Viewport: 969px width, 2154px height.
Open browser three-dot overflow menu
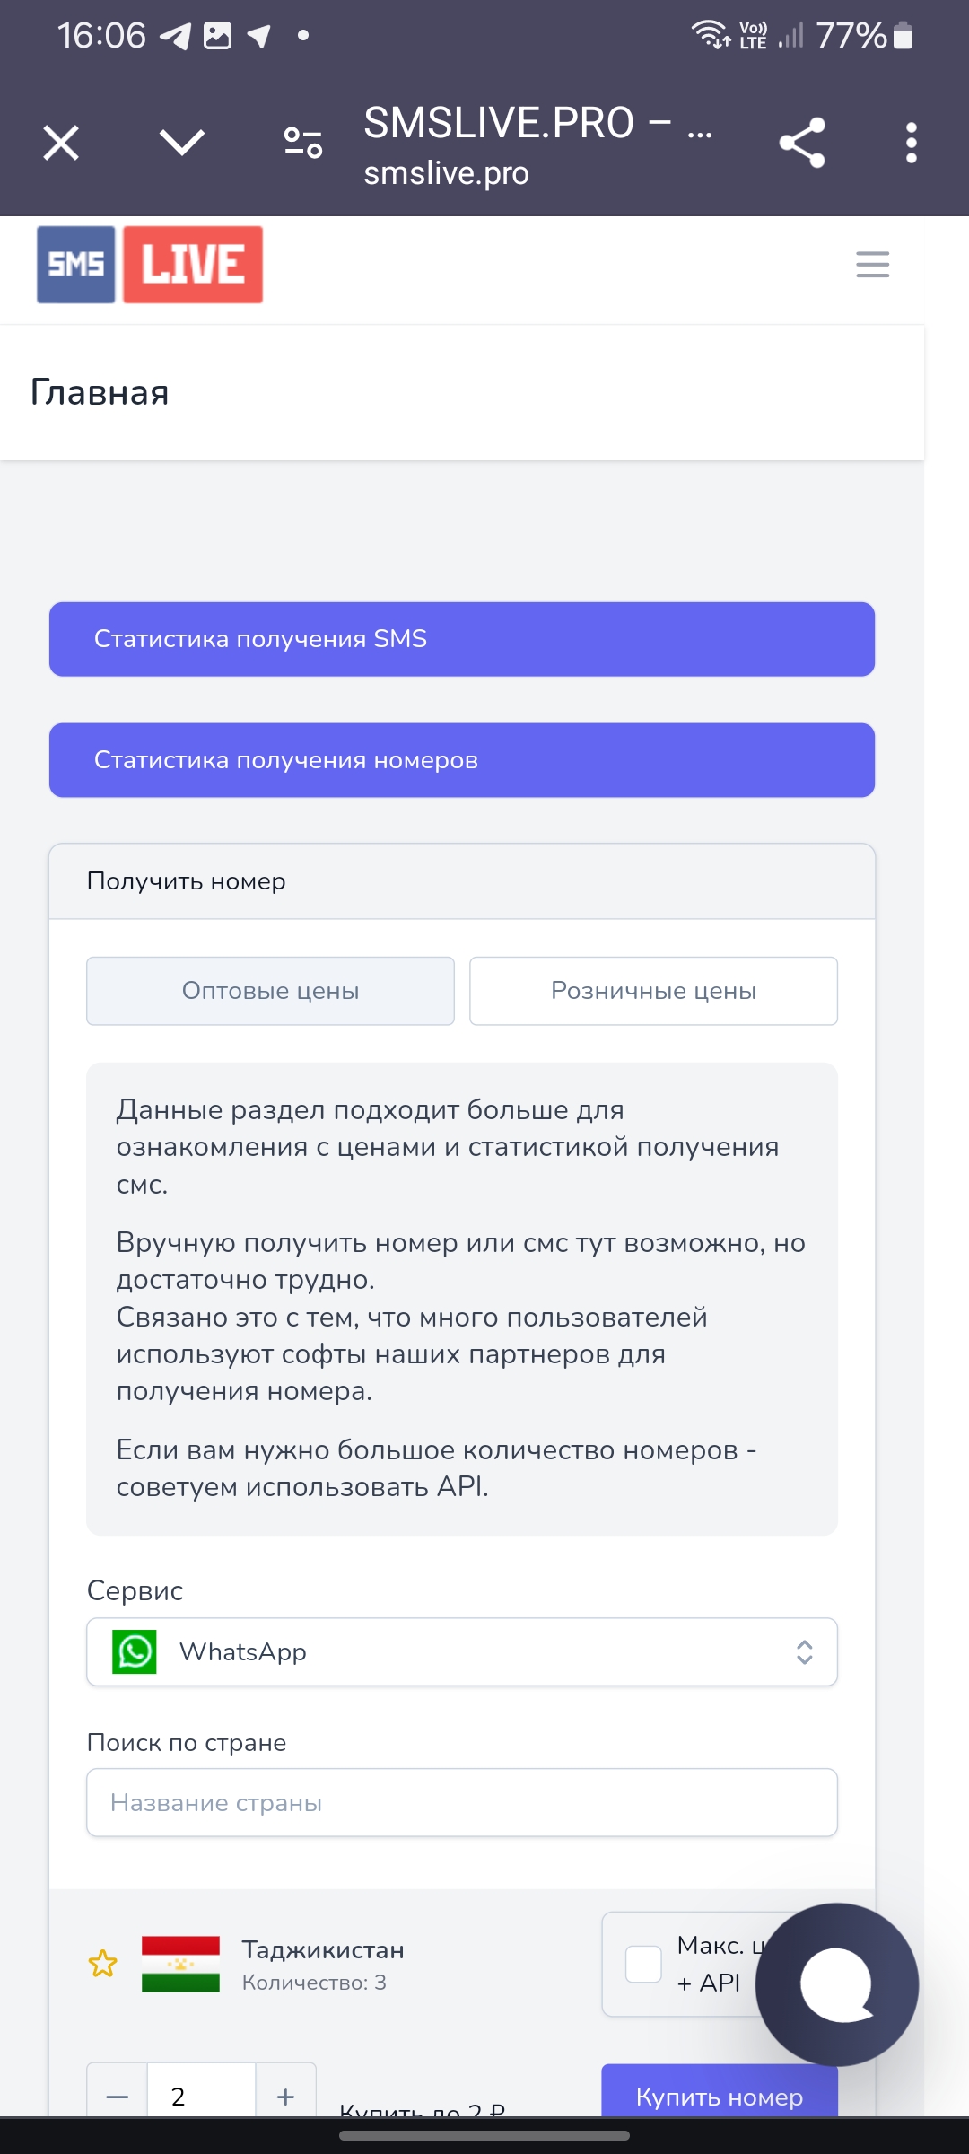point(911,143)
